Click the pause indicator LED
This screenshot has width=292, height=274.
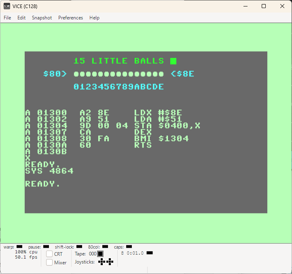pyautogui.click(x=46, y=247)
